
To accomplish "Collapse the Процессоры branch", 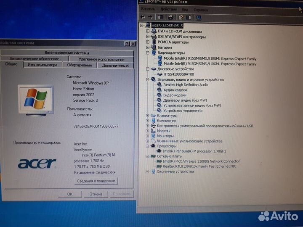I will (x=147, y=146).
